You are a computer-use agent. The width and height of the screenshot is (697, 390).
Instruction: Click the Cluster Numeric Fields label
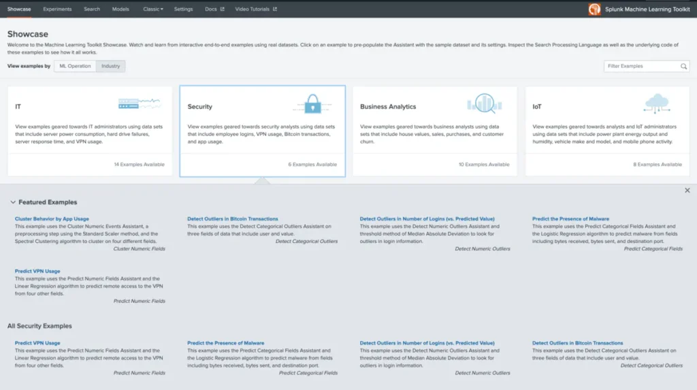click(139, 249)
